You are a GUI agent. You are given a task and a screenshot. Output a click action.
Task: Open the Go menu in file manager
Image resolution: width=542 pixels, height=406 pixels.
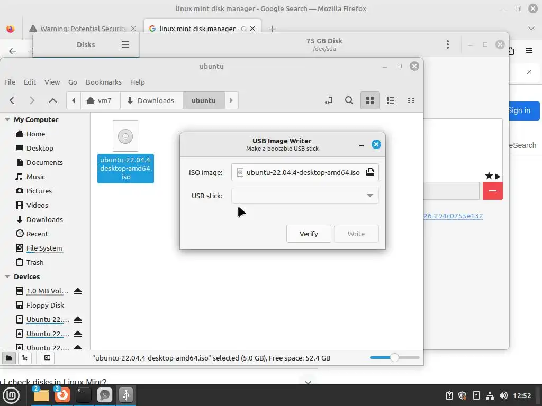tap(73, 82)
